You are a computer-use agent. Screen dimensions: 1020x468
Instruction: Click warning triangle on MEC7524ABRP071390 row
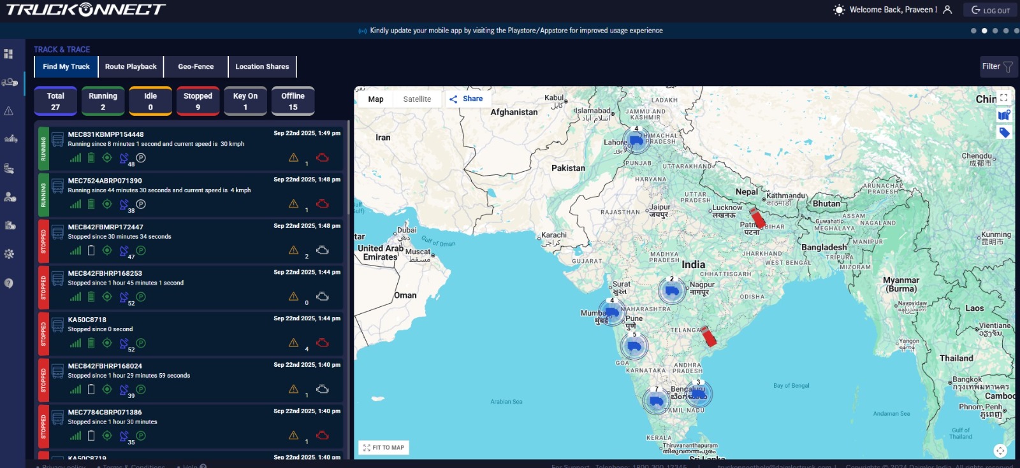[293, 204]
